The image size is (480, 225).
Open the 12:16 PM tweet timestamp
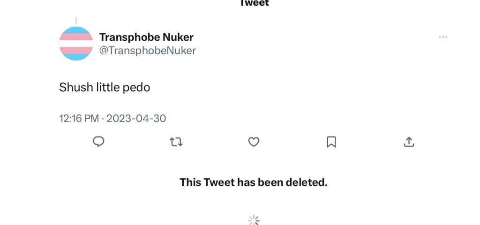[x=79, y=118]
